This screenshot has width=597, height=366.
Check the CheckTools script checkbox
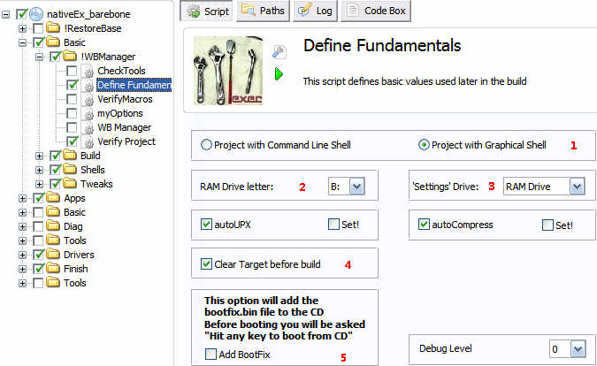pyautogui.click(x=72, y=71)
